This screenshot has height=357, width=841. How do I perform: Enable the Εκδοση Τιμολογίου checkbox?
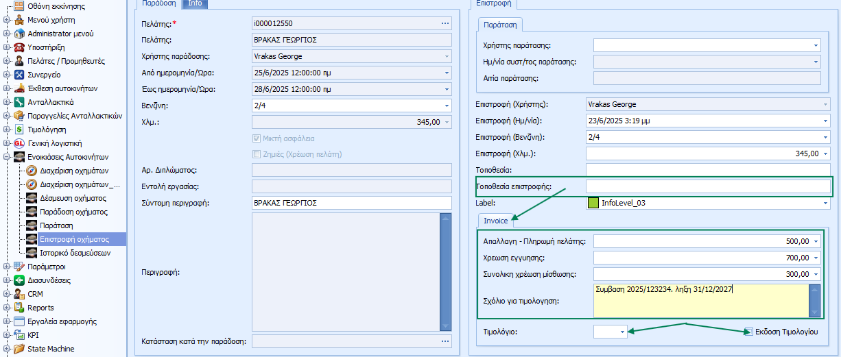748,332
